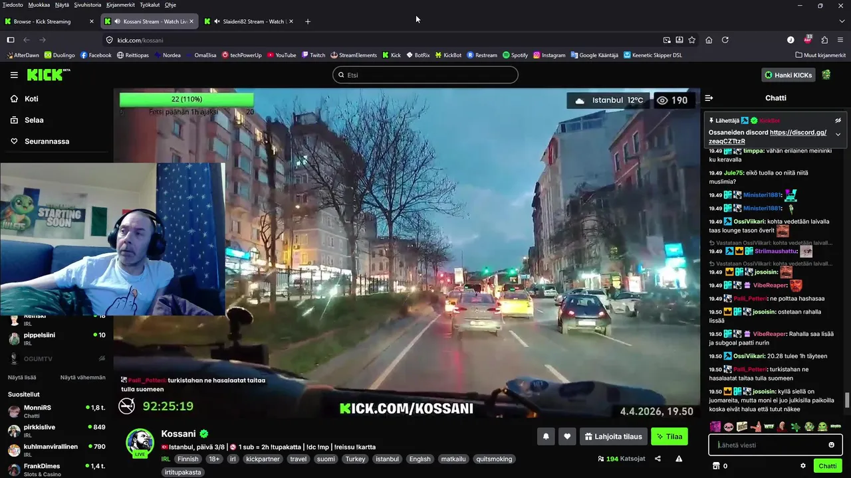Open a new browser tab
The width and height of the screenshot is (851, 478).
click(307, 21)
